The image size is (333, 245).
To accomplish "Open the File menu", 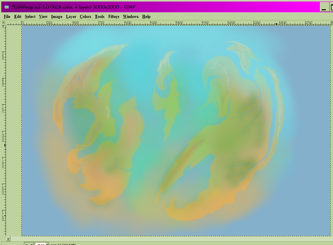I will pos(7,16).
